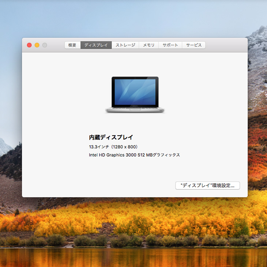Close window with the red button
This screenshot has width=267, height=267.
point(29,45)
